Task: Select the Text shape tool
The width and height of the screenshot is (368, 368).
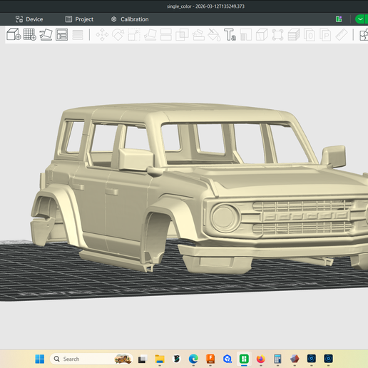Action: click(230, 35)
